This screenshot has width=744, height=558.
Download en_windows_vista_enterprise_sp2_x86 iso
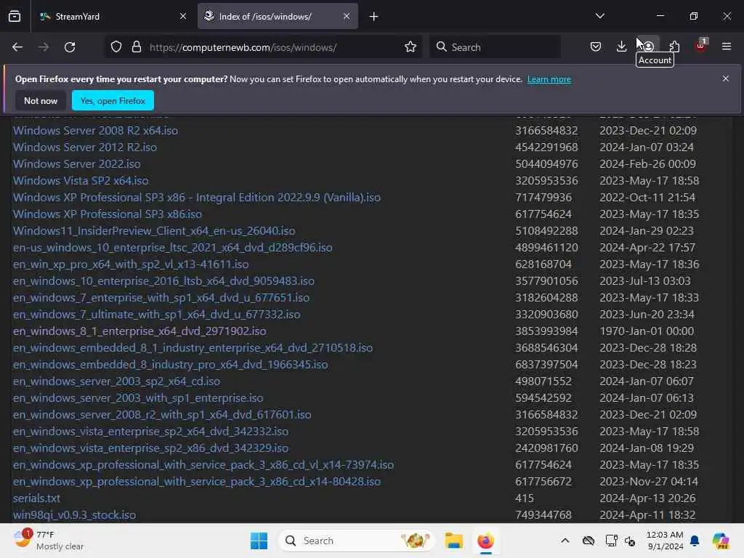click(151, 448)
